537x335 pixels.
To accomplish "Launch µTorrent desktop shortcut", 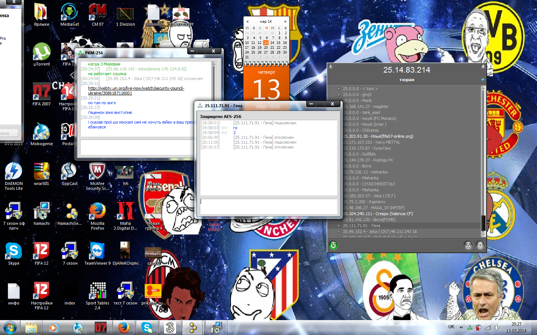I will [x=41, y=54].
